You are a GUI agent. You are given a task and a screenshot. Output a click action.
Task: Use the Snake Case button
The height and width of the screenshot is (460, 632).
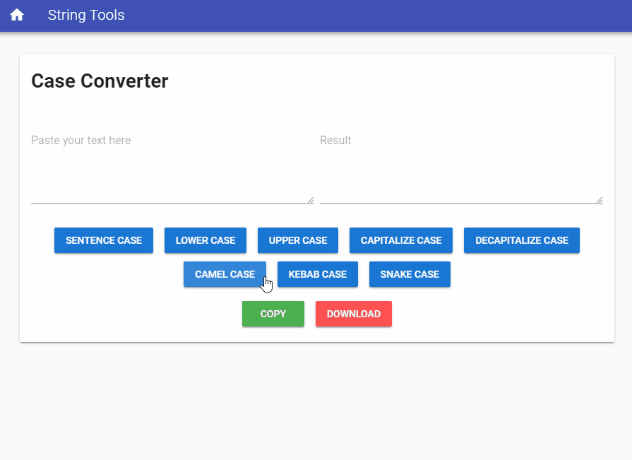(x=410, y=274)
